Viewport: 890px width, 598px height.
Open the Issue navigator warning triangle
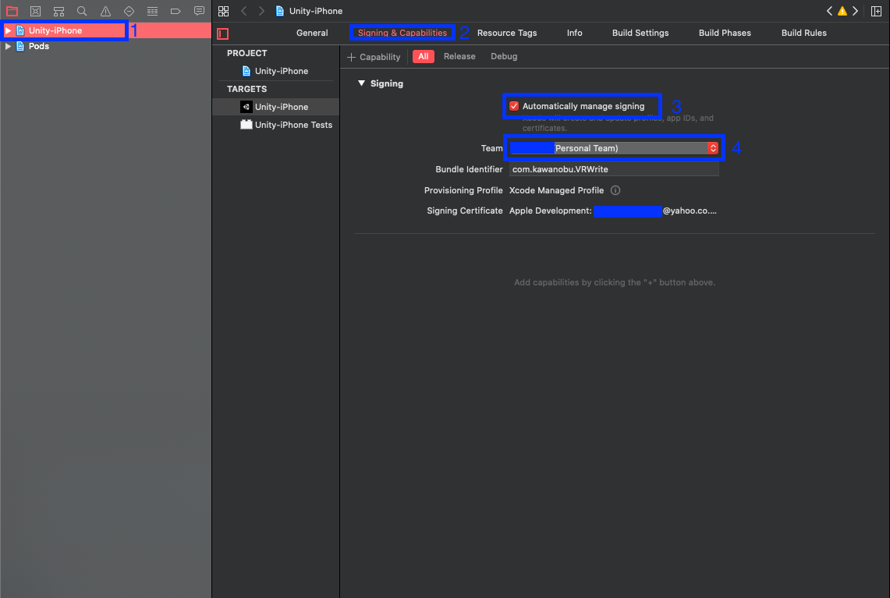(x=105, y=11)
